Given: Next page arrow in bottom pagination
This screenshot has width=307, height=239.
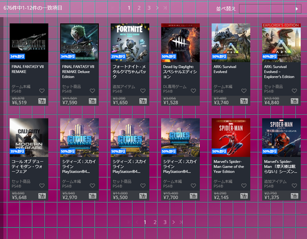Looking at the screenshot, I should tap(174, 222).
